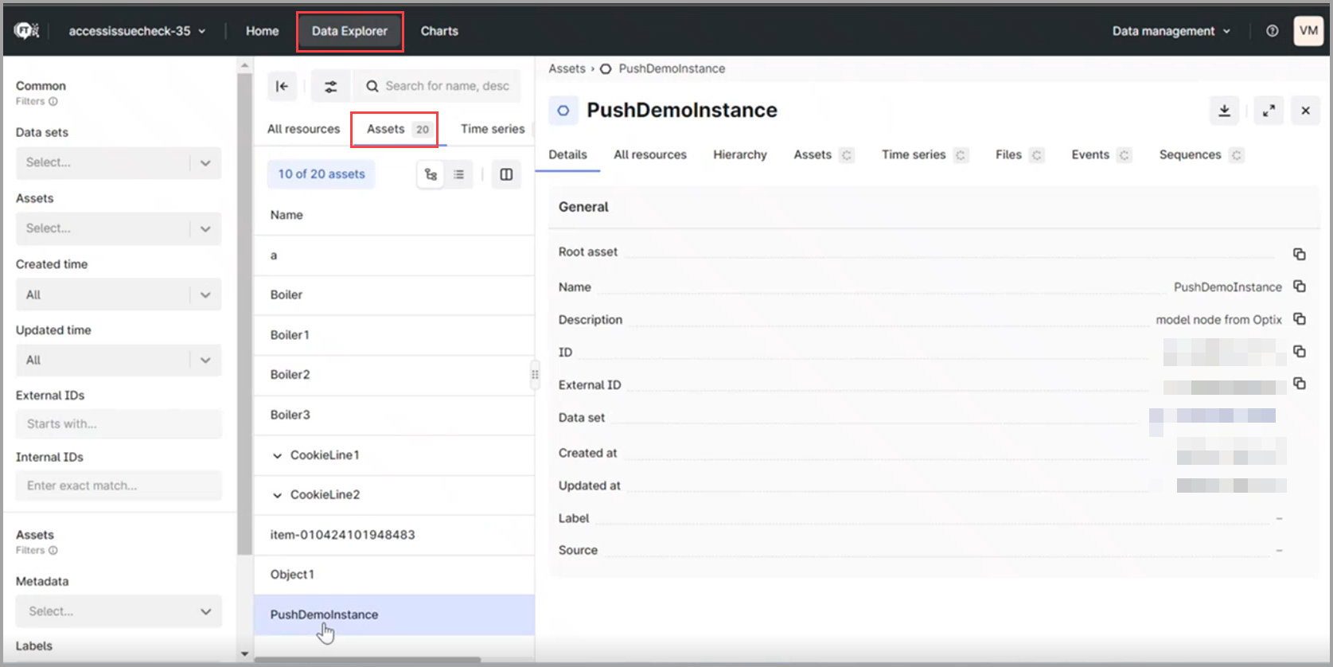
Task: Open the Assets filter select dropdown
Action: tap(119, 228)
